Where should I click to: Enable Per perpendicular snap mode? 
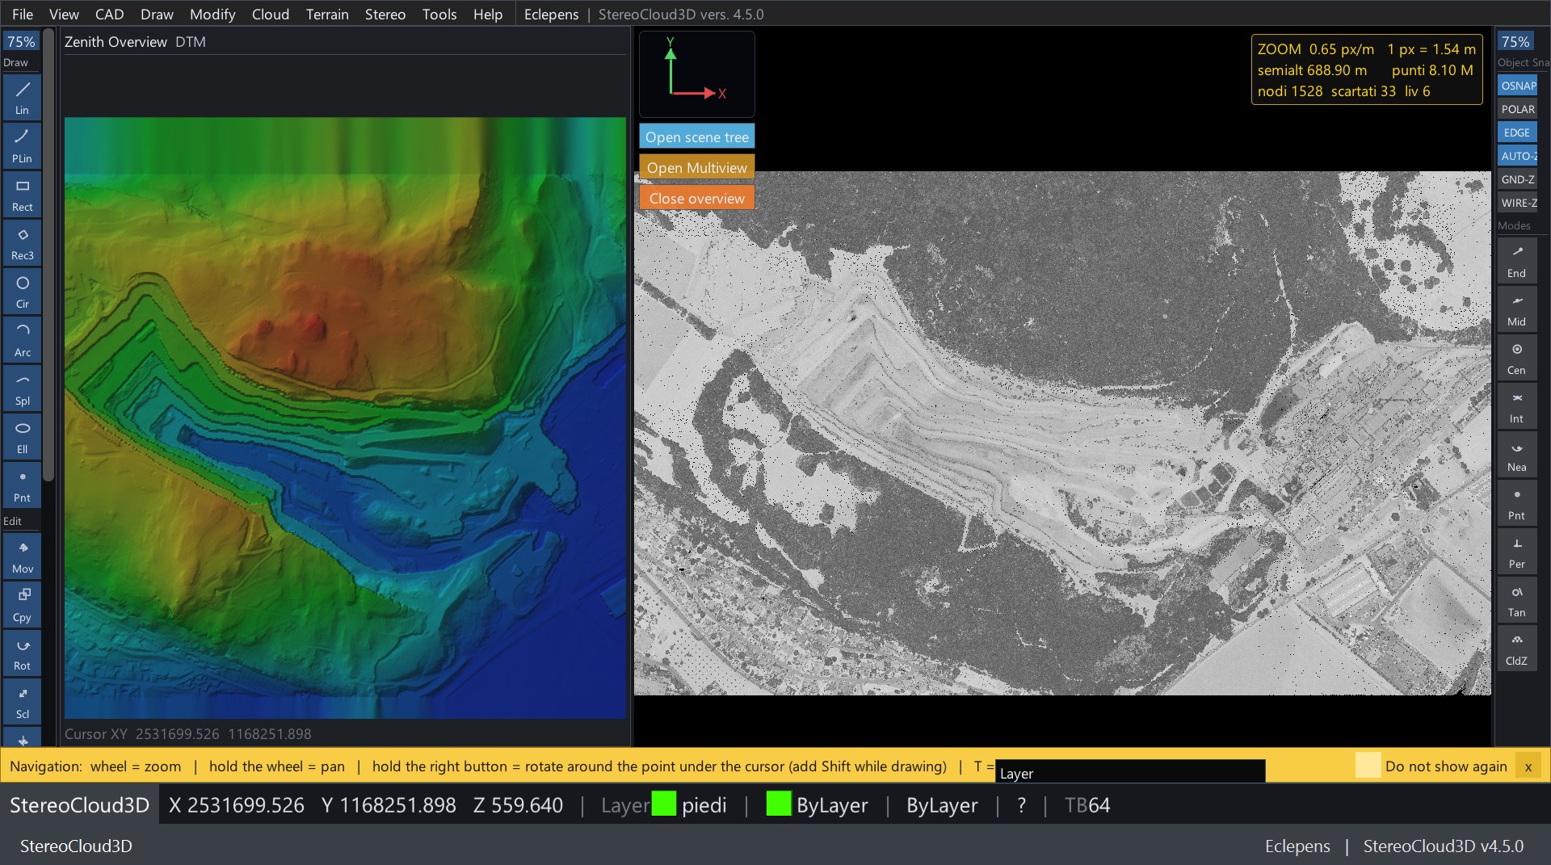click(1516, 551)
